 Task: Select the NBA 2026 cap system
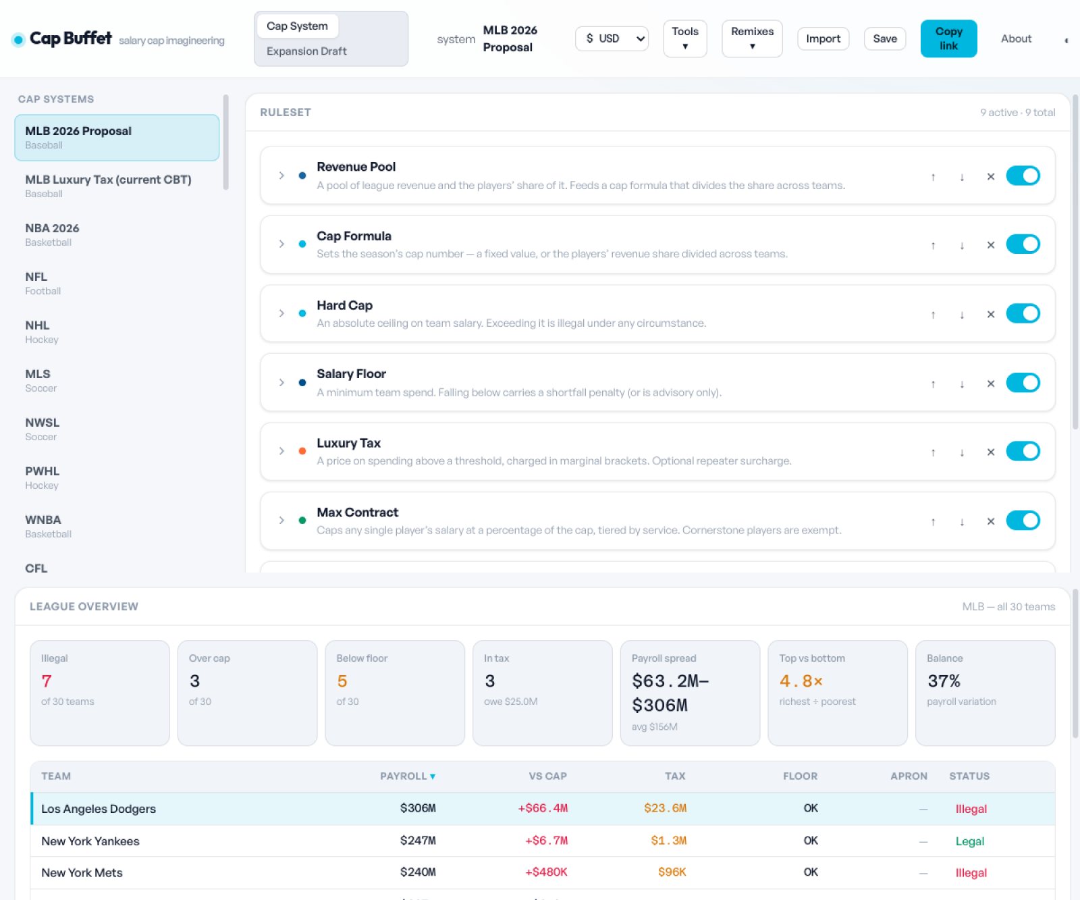click(x=117, y=235)
